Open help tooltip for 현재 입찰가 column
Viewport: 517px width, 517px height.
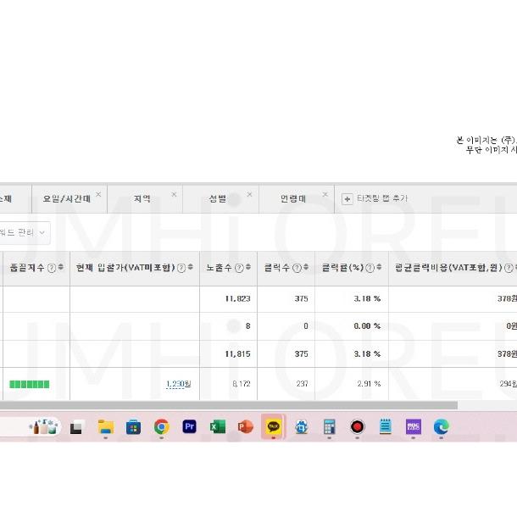click(x=181, y=268)
